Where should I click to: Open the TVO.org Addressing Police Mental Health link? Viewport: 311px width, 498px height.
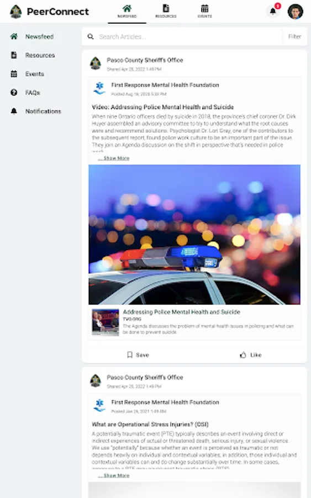click(181, 312)
